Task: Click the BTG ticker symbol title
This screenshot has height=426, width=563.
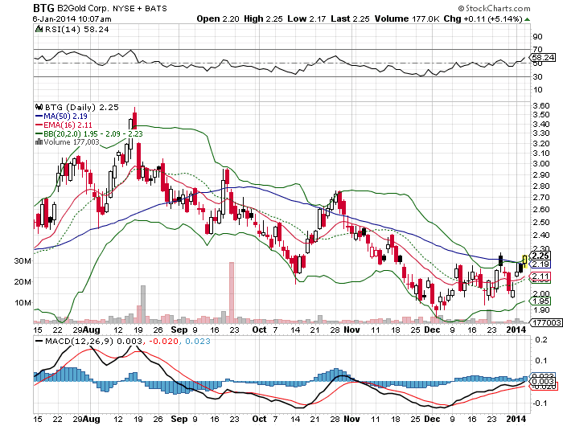Action: click(x=43, y=8)
